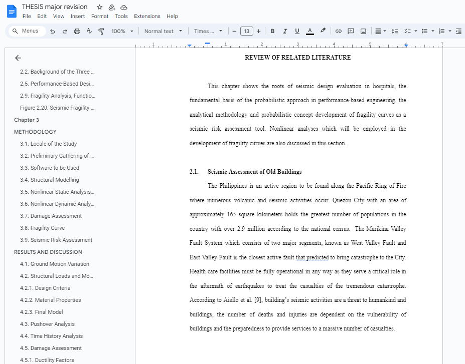The width and height of the screenshot is (465, 364).
Task: Go to outline heading Chapter 3
Action: 27,120
